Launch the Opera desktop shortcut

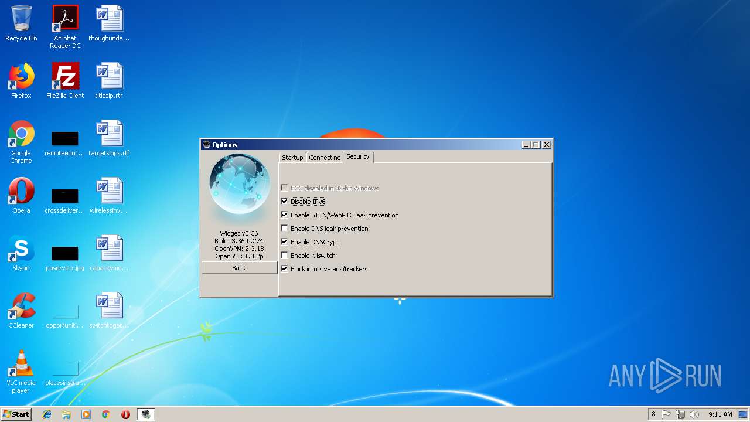(x=21, y=196)
